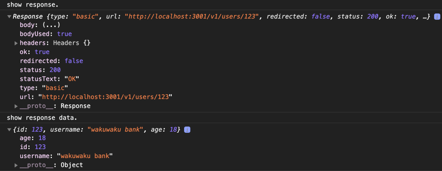Viewport: 442px width, 171px height.
Task: Expand the __proto__: Object entry
Action: pos(16,165)
